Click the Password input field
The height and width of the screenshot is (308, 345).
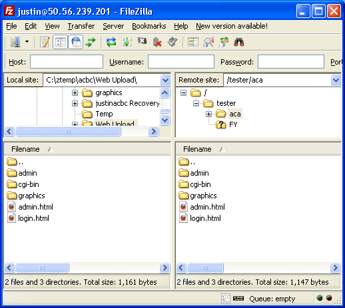tap(291, 62)
